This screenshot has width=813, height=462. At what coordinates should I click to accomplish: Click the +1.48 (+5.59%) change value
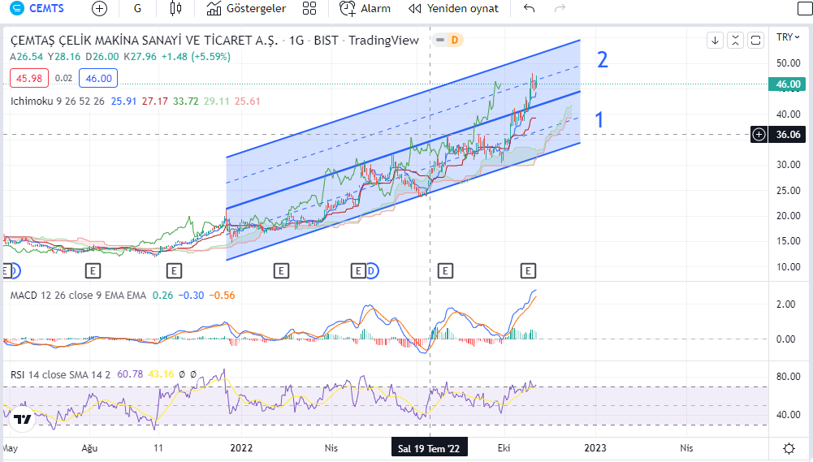(x=196, y=57)
